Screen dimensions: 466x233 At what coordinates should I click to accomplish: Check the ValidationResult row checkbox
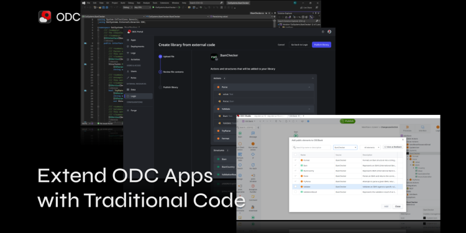pos(295,192)
